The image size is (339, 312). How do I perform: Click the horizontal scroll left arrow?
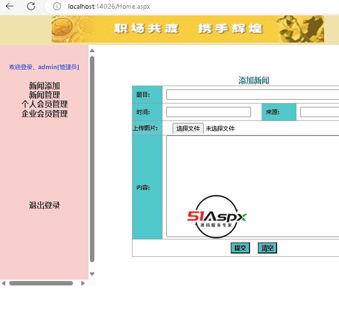3,283
